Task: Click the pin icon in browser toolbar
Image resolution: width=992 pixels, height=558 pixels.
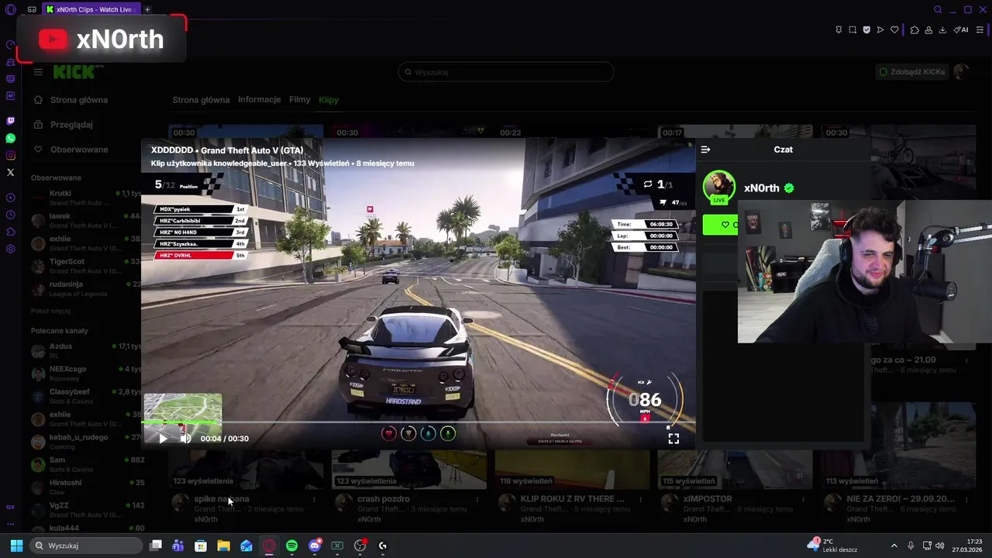Action: [839, 29]
